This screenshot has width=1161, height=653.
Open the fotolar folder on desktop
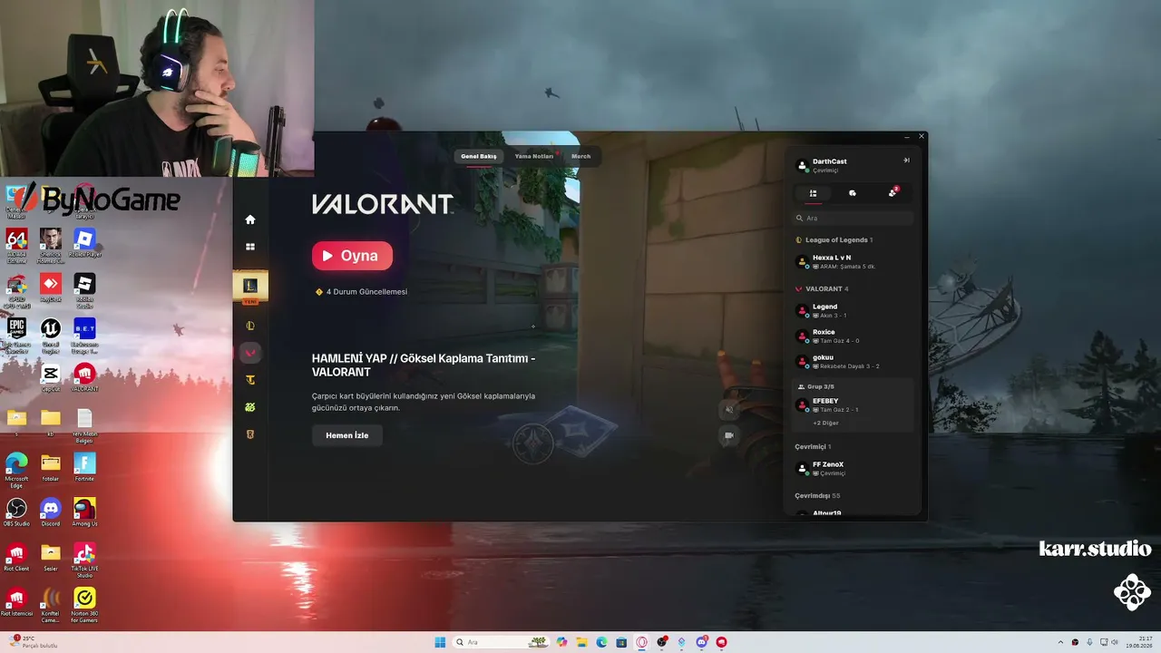[x=51, y=467]
